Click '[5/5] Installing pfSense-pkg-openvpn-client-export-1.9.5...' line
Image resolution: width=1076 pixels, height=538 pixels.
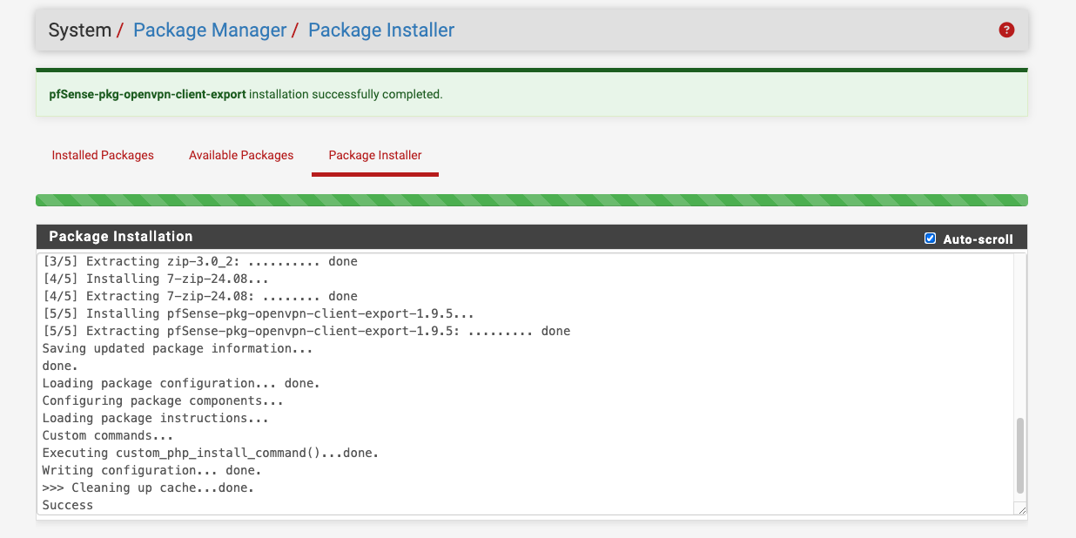point(259,313)
